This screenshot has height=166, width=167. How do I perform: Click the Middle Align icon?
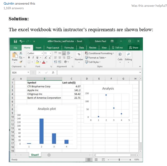pyautogui.click(x=60, y=53)
